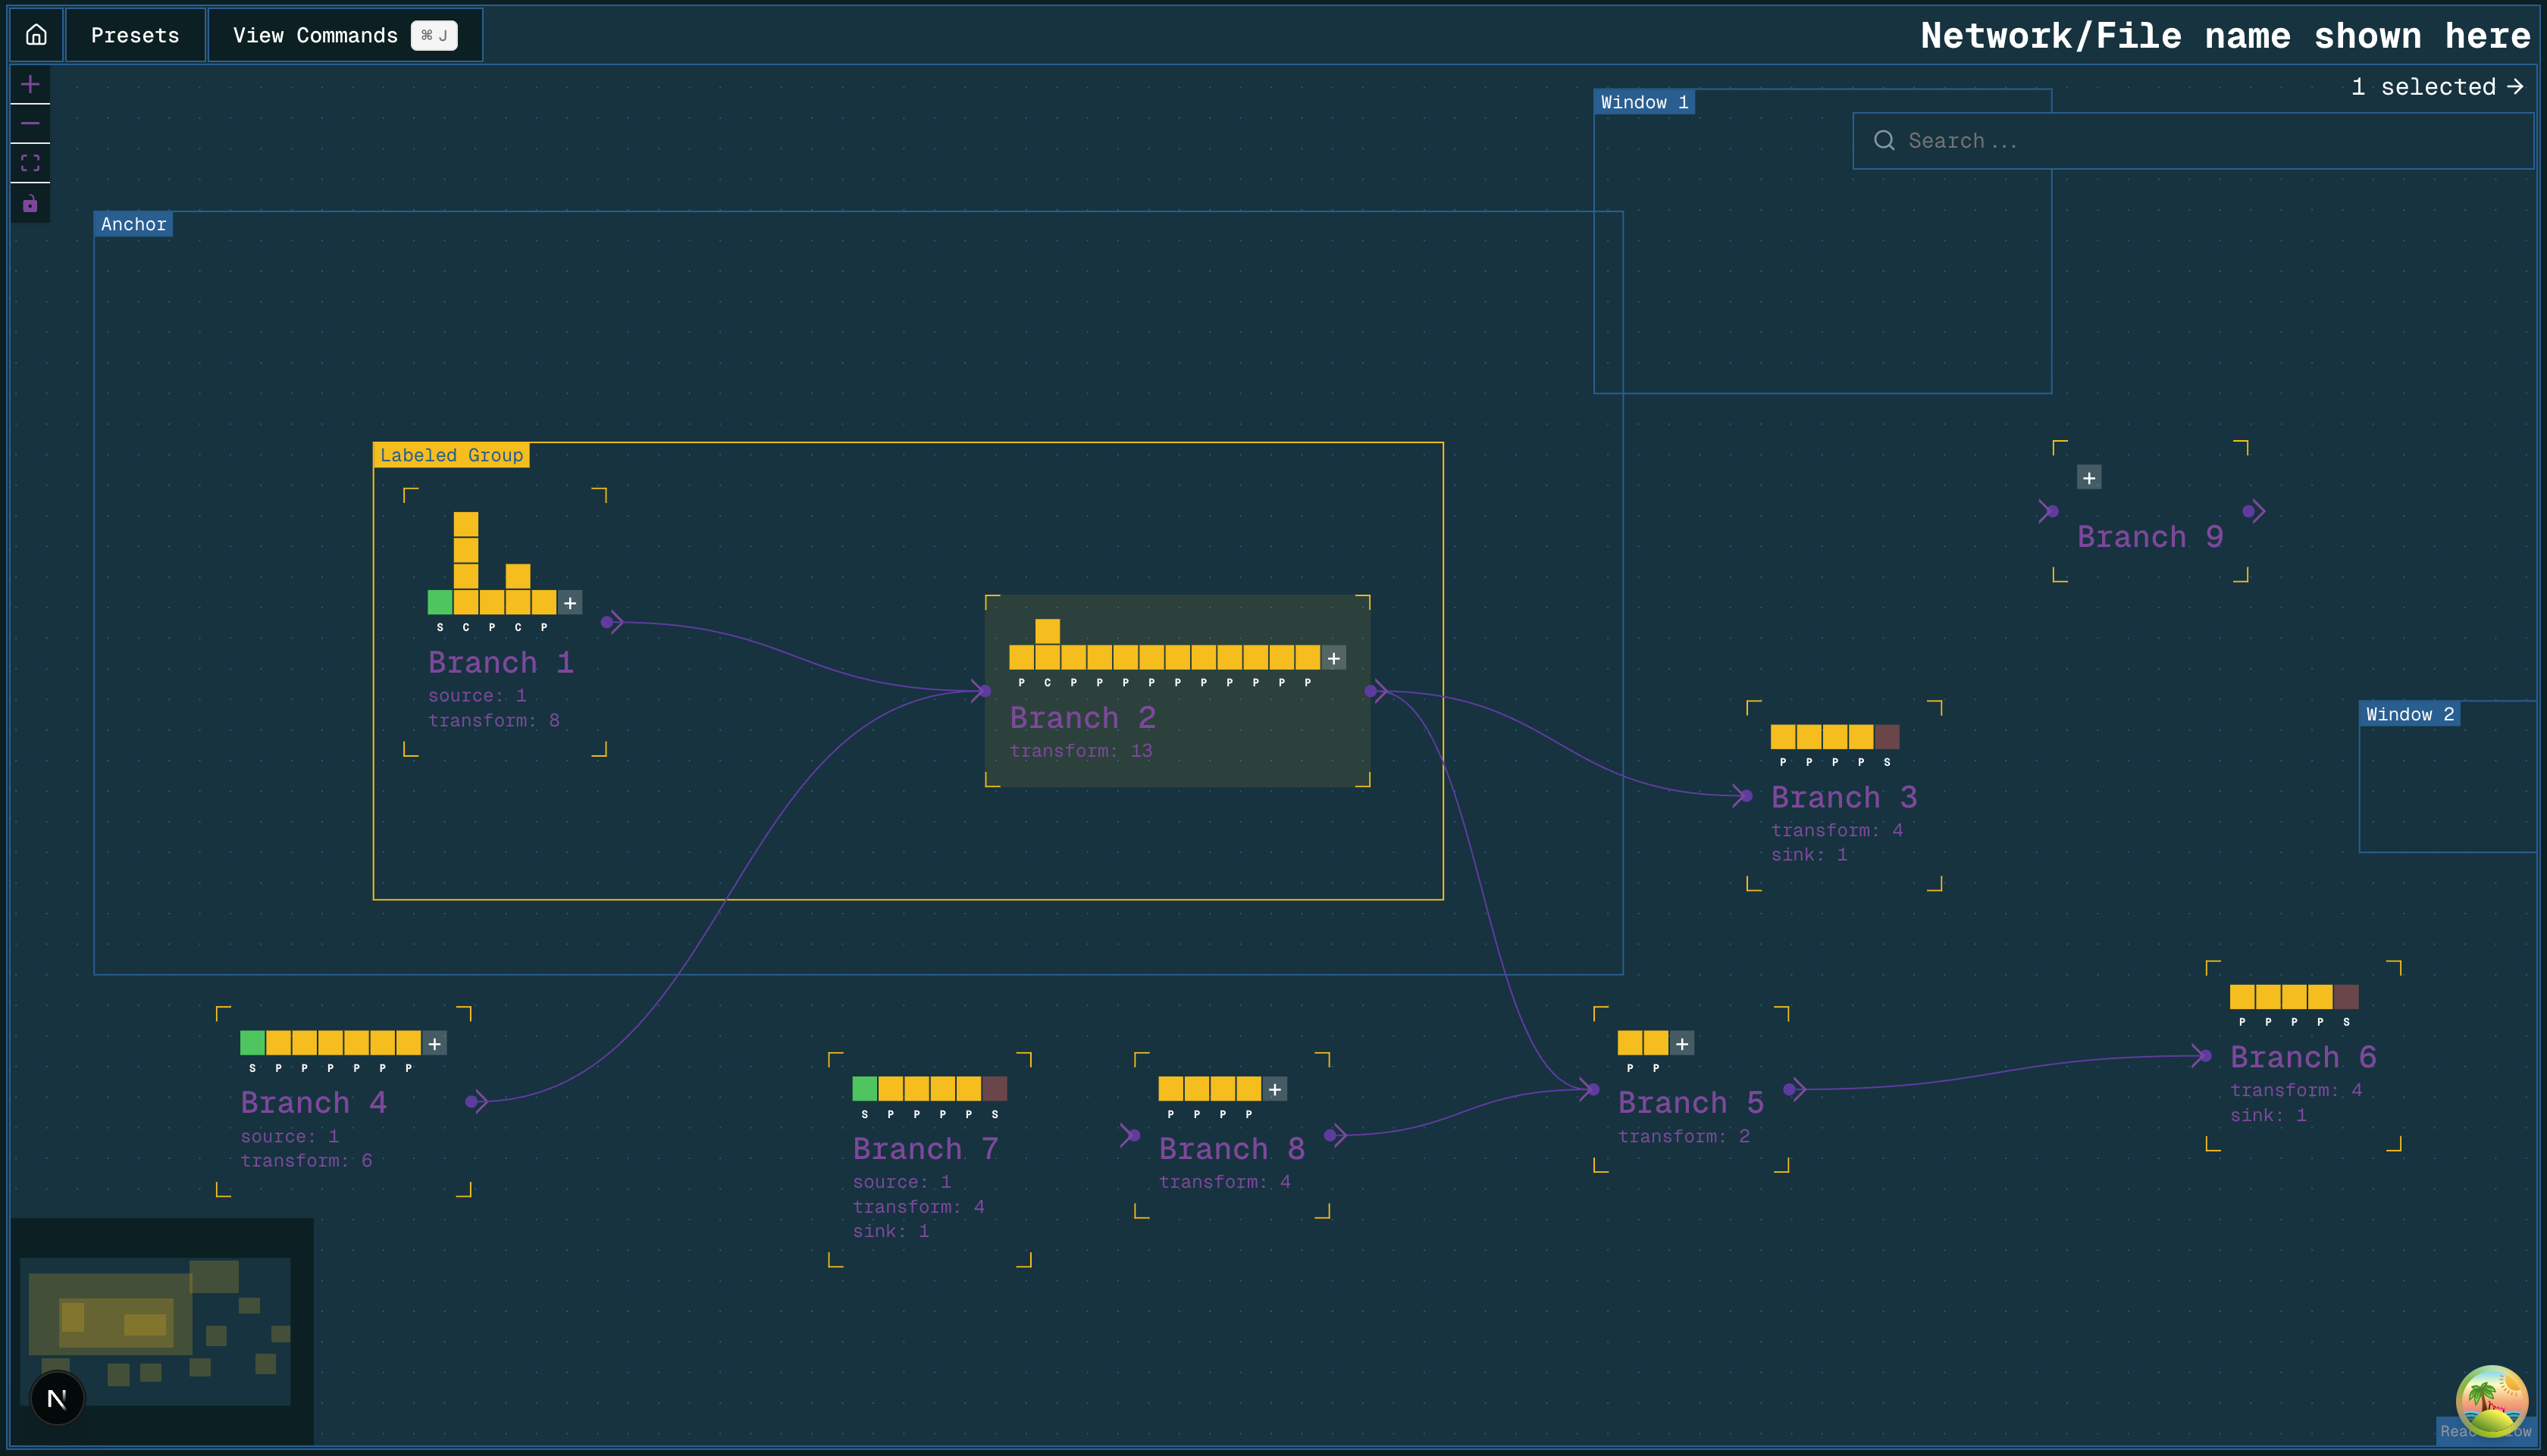The width and height of the screenshot is (2547, 1456).
Task: Click plus button in Branch 9
Action: tap(2089, 478)
